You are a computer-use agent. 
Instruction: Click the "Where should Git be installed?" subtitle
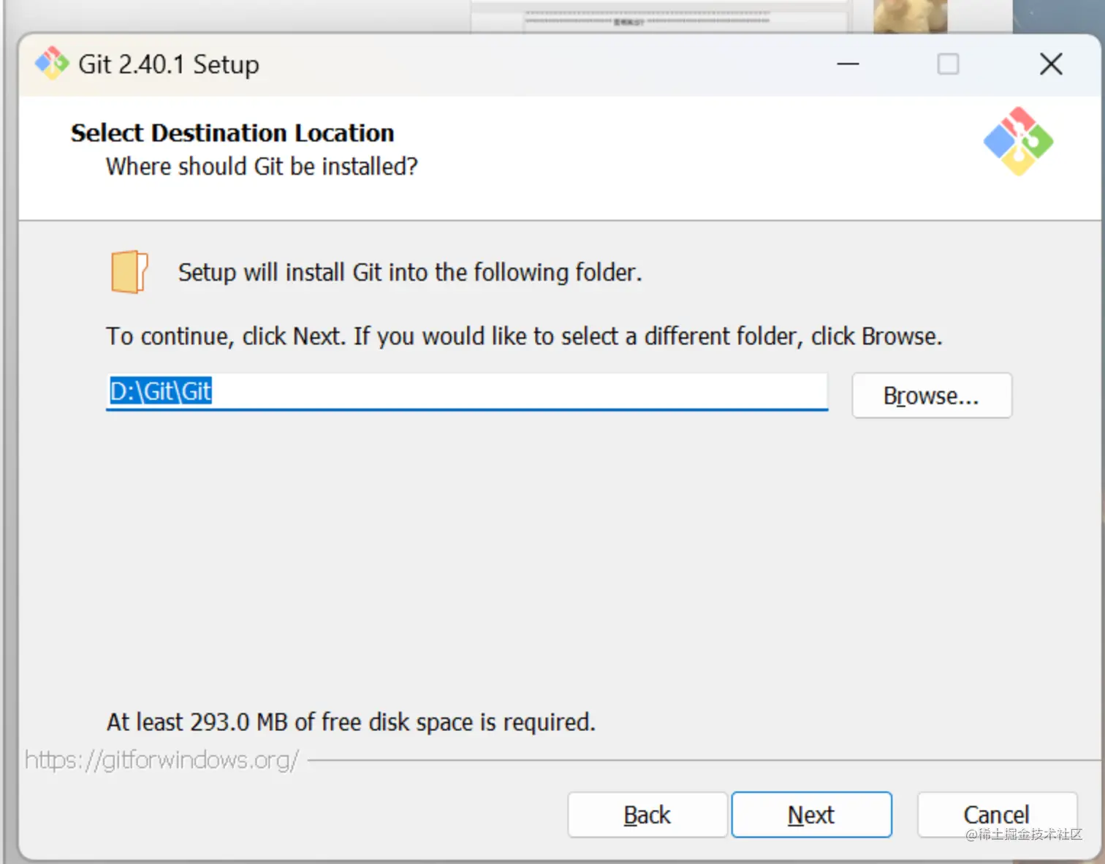coord(262,167)
